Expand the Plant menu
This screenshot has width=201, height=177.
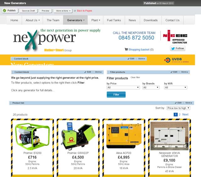(95, 20)
